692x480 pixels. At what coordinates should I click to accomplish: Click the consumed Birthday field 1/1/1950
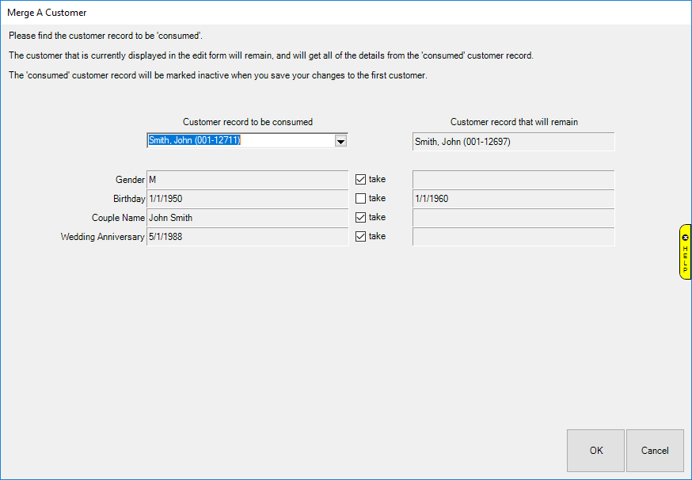[247, 199]
